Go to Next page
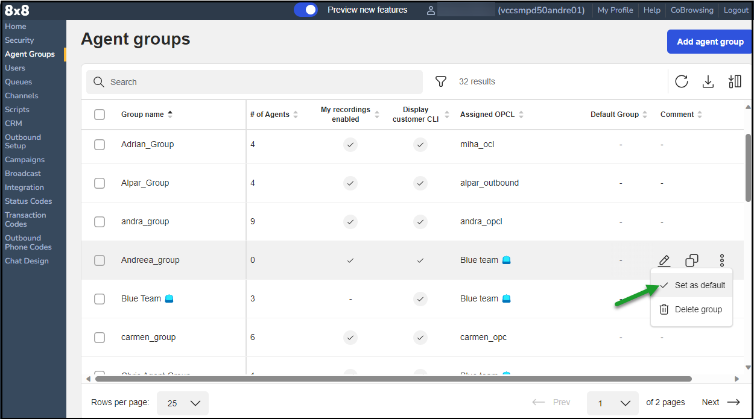 coord(721,402)
